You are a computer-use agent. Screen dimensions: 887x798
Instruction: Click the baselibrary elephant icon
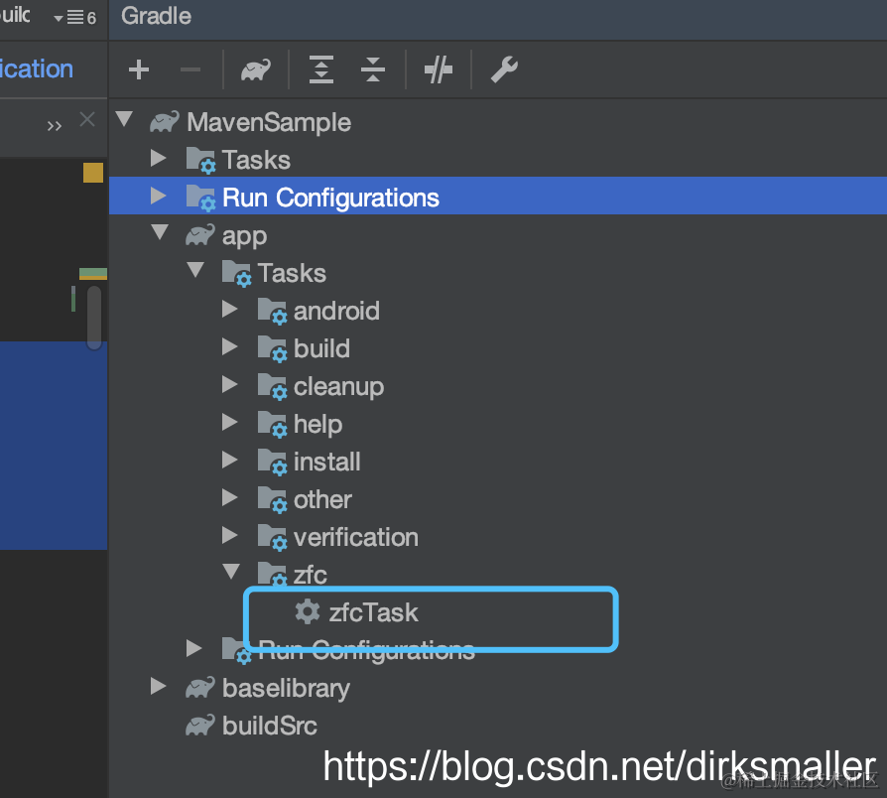[x=199, y=688]
